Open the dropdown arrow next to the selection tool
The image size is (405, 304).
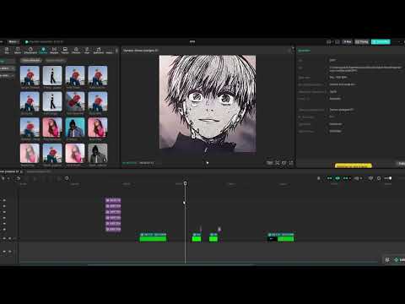coord(8,178)
